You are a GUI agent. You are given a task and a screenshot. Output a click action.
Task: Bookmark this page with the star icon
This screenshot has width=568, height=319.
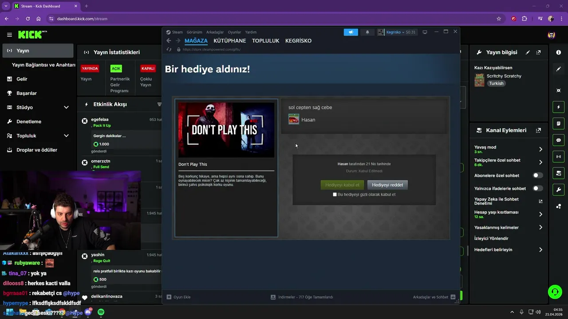tap(499, 19)
